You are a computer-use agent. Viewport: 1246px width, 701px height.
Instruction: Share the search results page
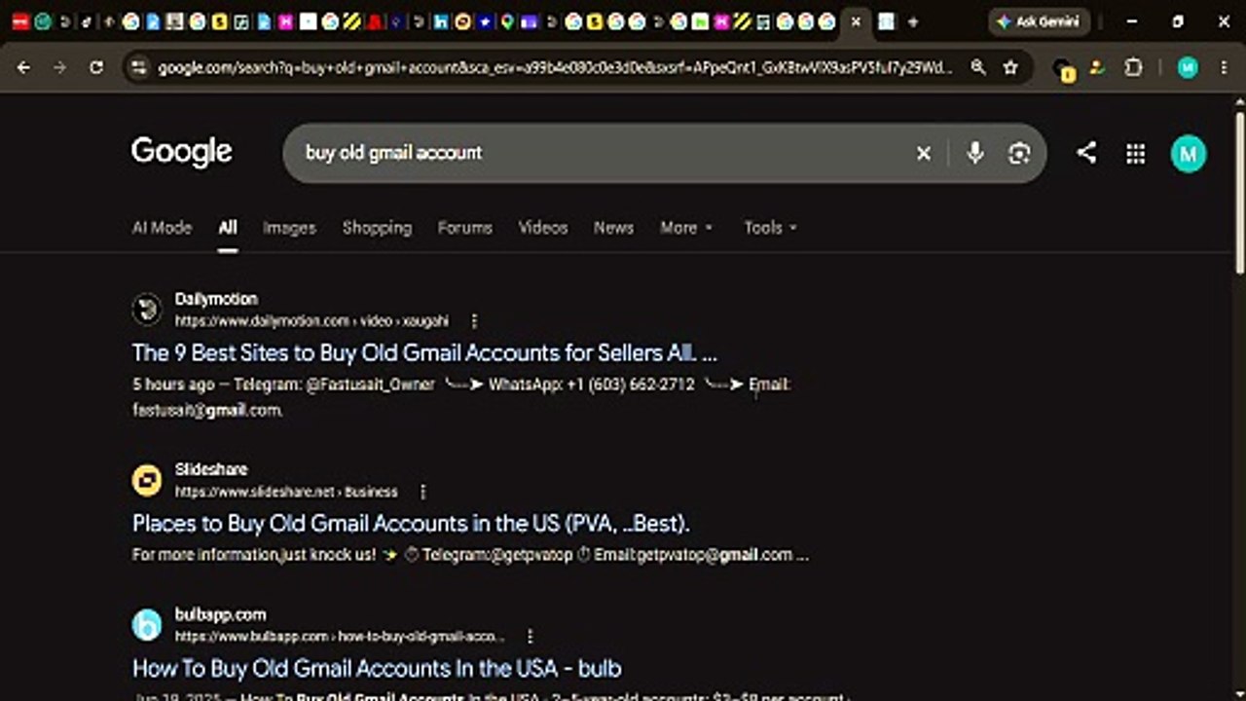pyautogui.click(x=1086, y=153)
